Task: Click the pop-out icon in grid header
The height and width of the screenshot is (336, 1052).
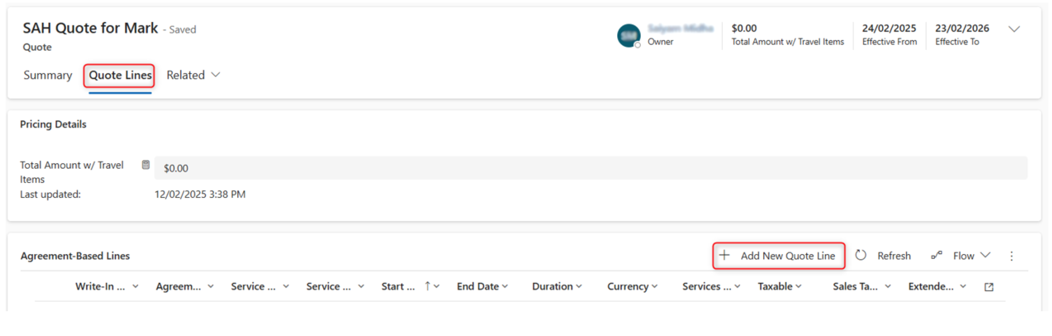Action: pyautogui.click(x=988, y=287)
